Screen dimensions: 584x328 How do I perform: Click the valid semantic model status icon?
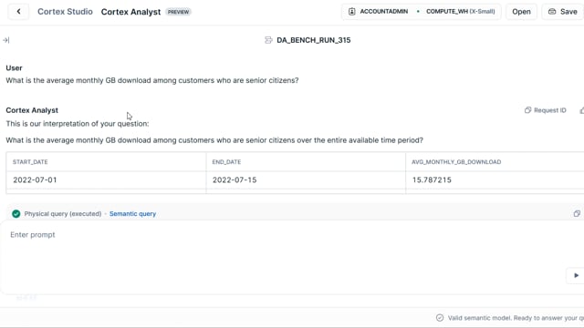[x=440, y=318]
